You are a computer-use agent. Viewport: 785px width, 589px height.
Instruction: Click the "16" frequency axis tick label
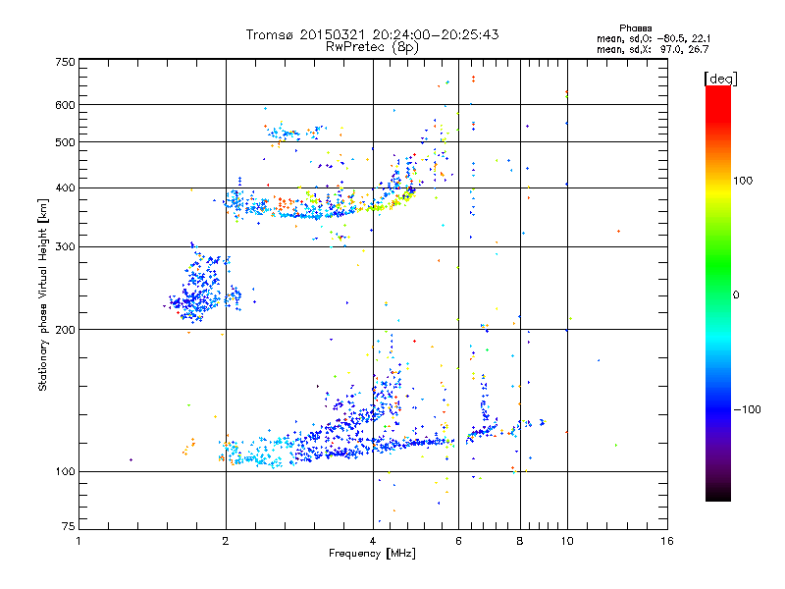point(667,541)
